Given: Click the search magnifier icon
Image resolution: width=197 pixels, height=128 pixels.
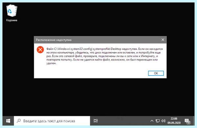Looking at the screenshot, I should 19,121.
